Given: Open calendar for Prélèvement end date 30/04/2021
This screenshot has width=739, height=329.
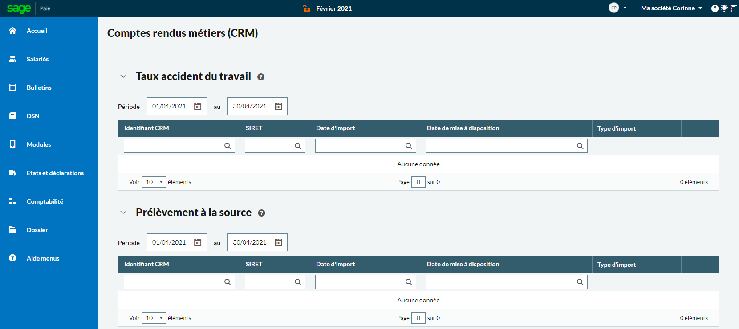Looking at the screenshot, I should pyautogui.click(x=278, y=242).
